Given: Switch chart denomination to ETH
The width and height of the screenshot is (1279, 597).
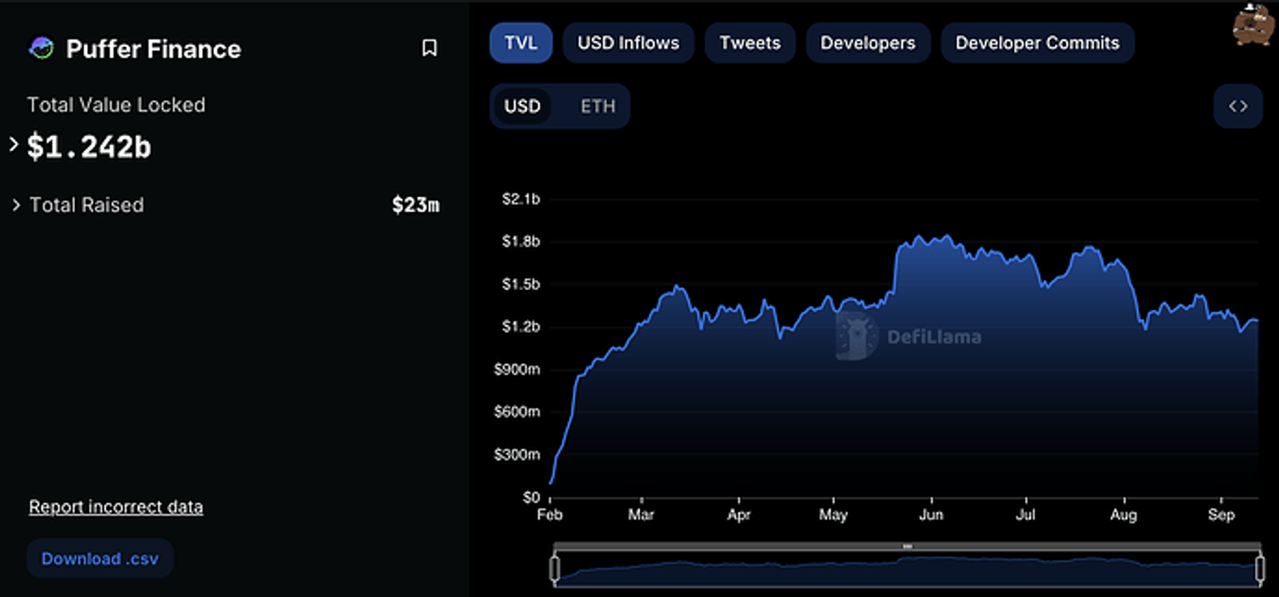Looking at the screenshot, I should point(598,107).
